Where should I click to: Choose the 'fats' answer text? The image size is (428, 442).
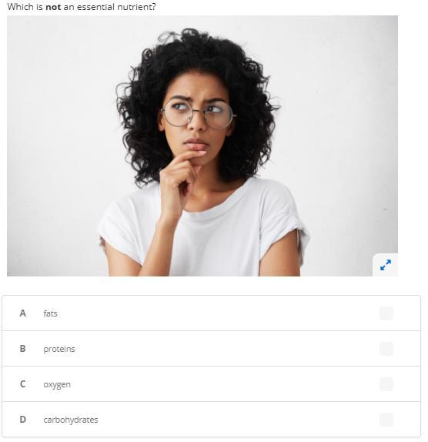(51, 313)
